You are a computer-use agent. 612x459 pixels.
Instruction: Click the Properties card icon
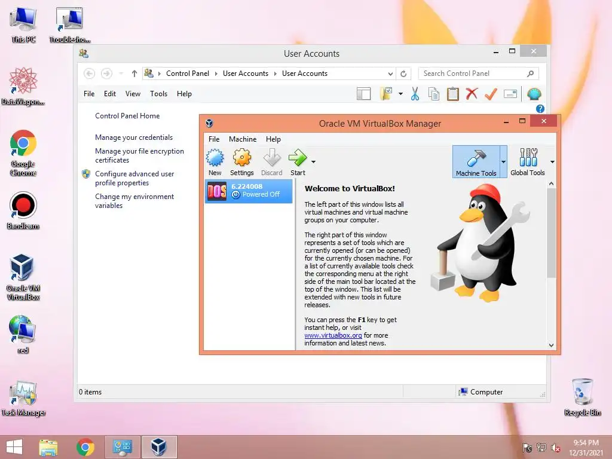pyautogui.click(x=510, y=94)
